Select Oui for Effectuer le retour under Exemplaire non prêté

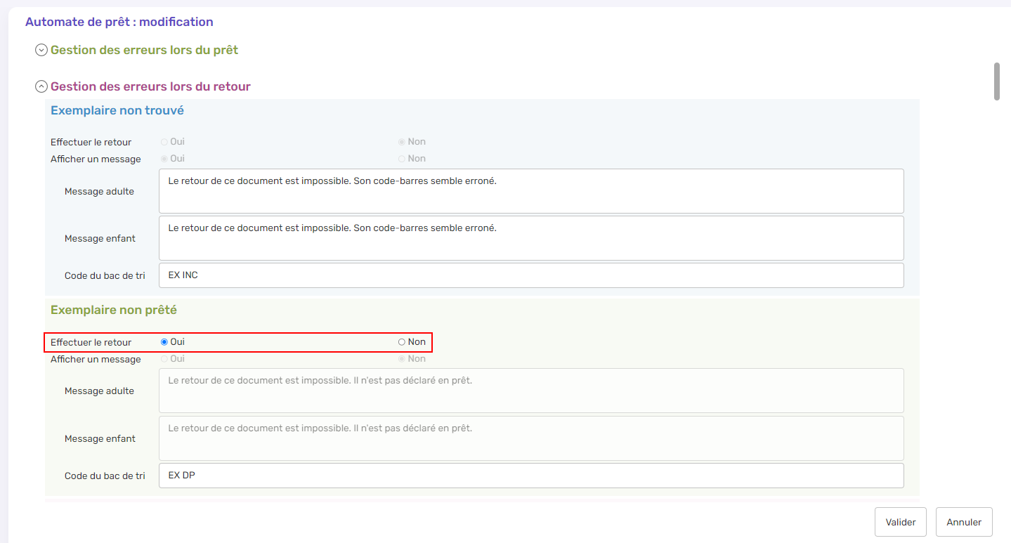pyautogui.click(x=164, y=342)
